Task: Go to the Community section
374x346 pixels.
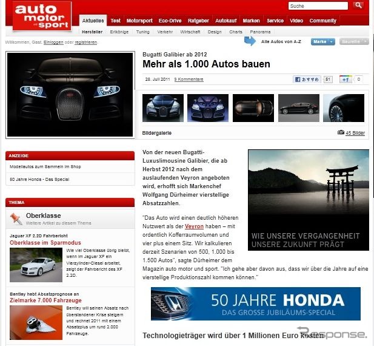Action: [322, 21]
